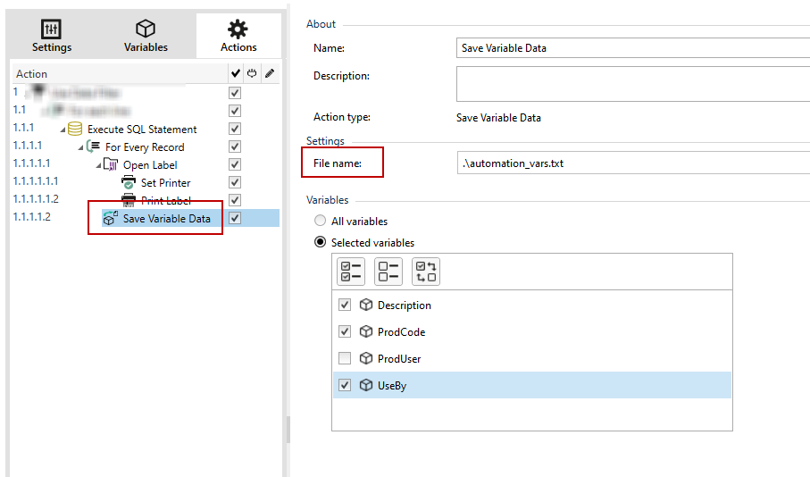
Task: Click the File name input field
Action: pyautogui.click(x=631, y=163)
